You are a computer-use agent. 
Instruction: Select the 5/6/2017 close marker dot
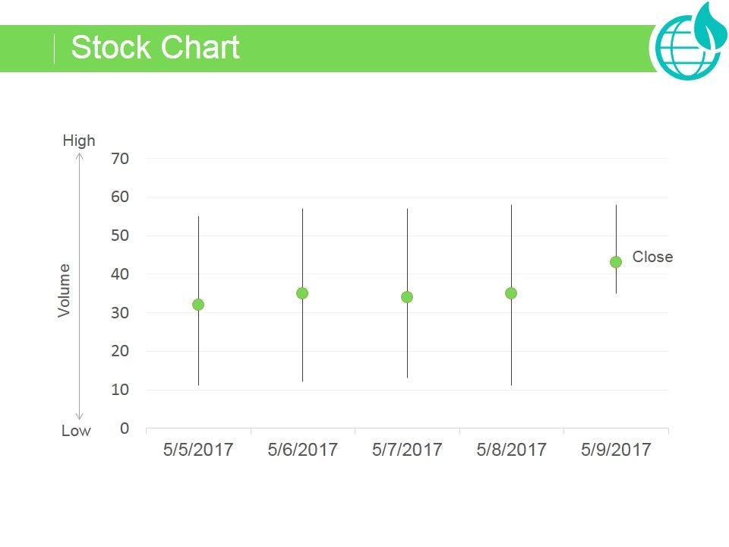coord(302,293)
